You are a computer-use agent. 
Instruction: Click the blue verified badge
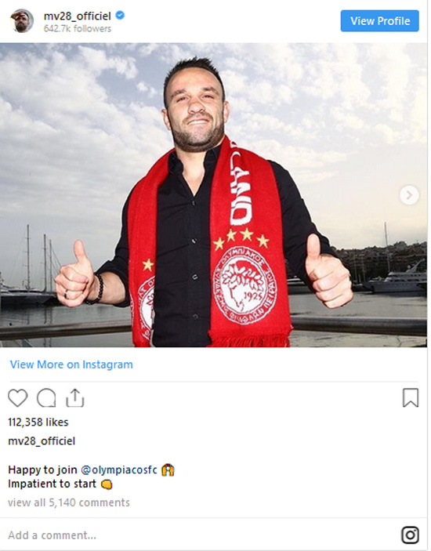click(120, 16)
